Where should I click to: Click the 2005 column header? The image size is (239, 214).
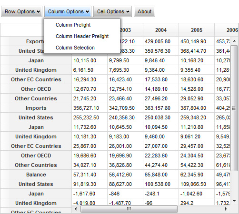pyautogui.click(x=197, y=30)
